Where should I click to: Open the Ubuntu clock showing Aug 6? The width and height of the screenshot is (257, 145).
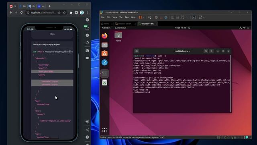tap(180, 28)
